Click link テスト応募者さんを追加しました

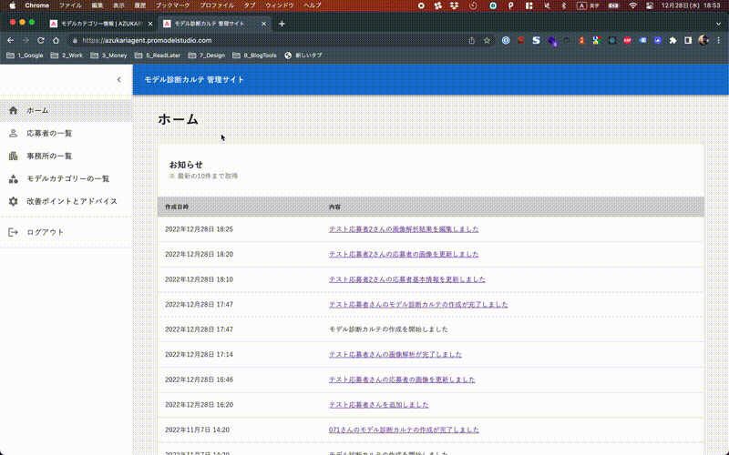point(378,404)
